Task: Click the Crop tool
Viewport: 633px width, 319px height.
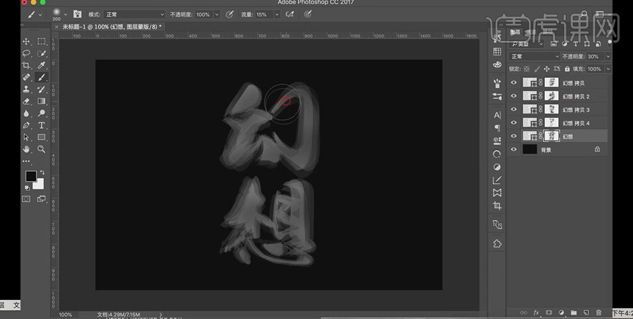Action: point(26,65)
